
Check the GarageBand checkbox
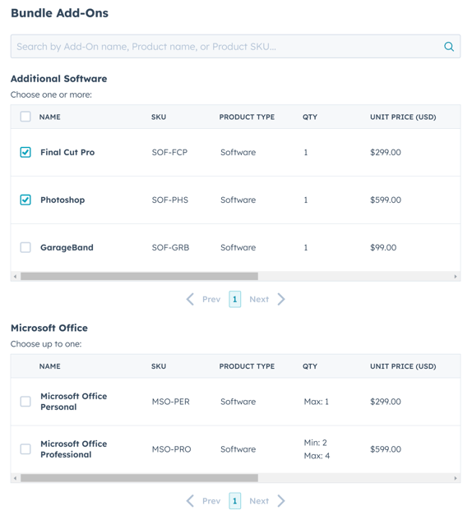point(25,248)
